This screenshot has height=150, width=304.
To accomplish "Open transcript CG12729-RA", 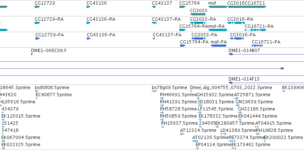I will pyautogui.click(x=49, y=19).
